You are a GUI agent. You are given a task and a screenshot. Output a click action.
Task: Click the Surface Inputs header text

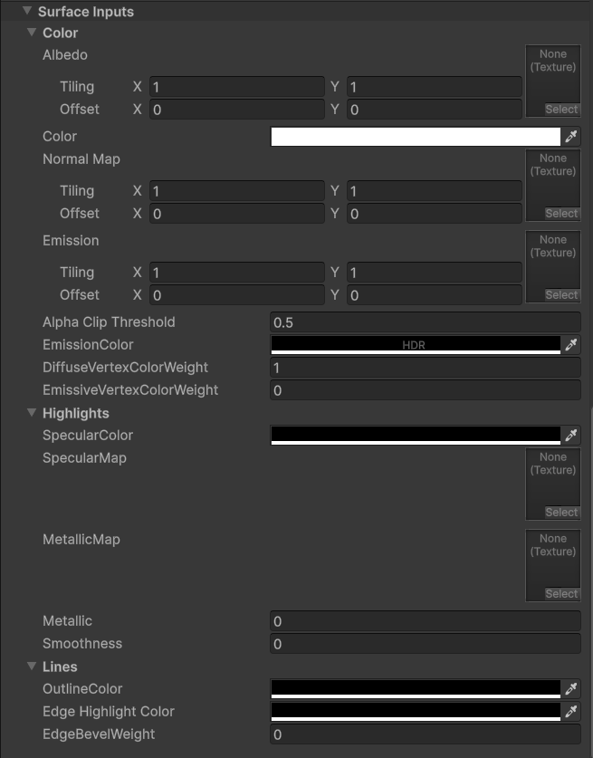pyautogui.click(x=86, y=12)
